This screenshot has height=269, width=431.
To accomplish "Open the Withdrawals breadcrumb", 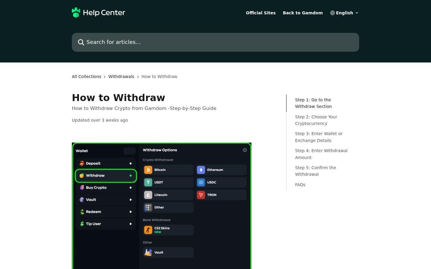I will coord(121,77).
